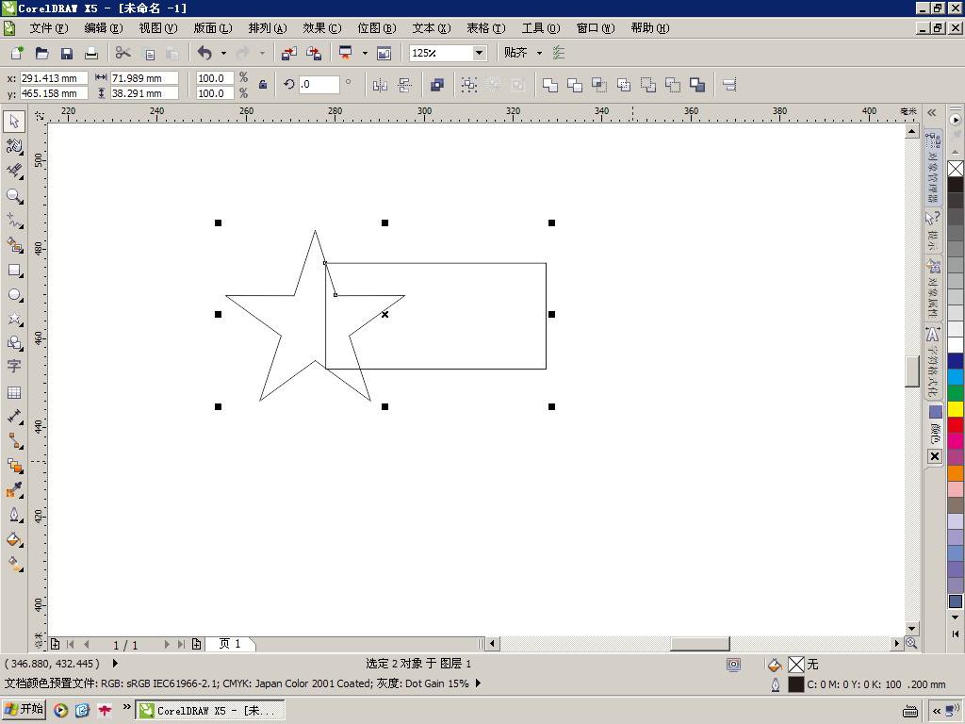This screenshot has height=724, width=965.
Task: Select the Rectangle tool
Action: click(x=14, y=271)
